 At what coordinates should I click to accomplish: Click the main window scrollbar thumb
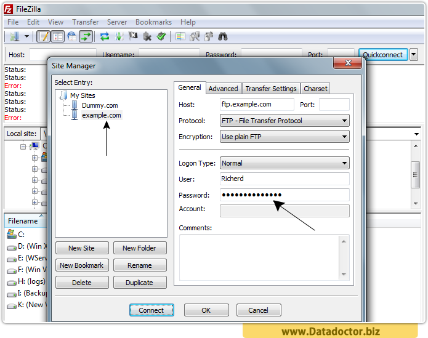pos(415,175)
